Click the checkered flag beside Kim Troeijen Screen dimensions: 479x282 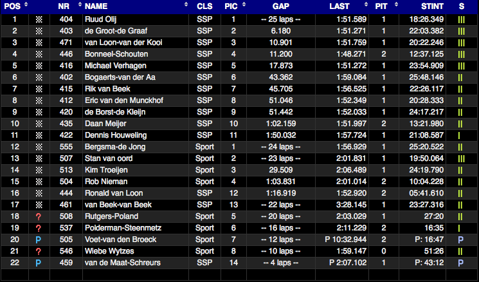point(39,170)
